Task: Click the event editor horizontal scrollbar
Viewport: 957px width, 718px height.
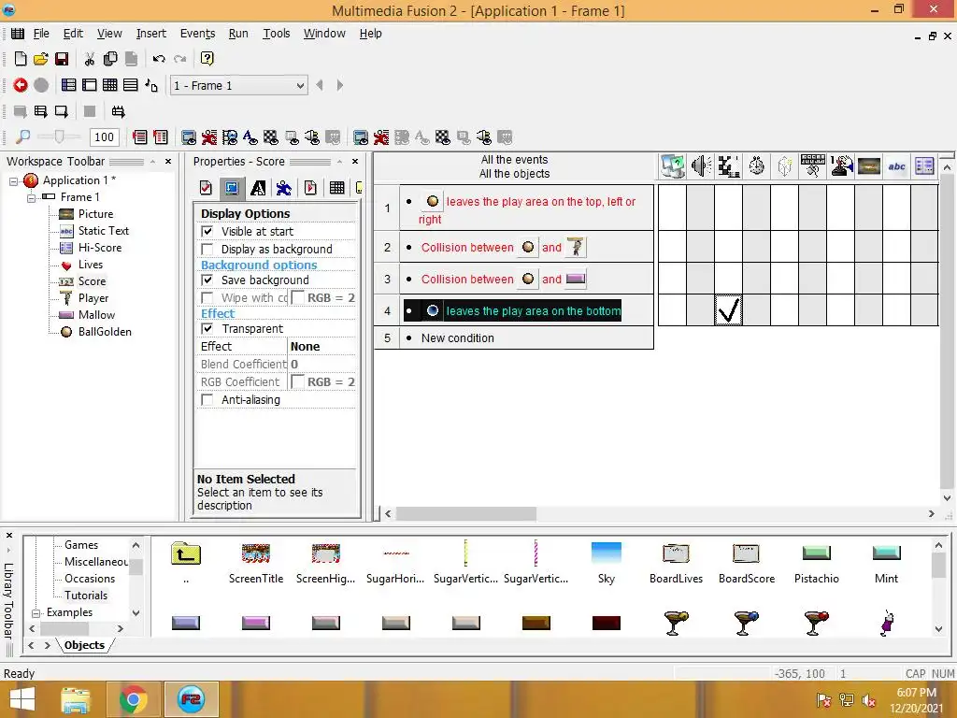Action: pos(466,514)
